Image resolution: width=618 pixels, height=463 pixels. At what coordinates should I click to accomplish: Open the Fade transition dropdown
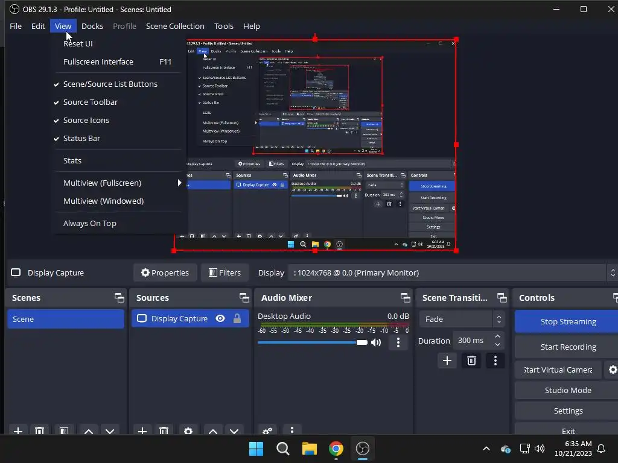[462, 319]
